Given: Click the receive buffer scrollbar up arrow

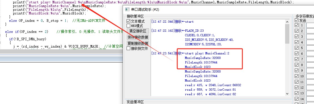Looking at the screenshot, I should [287, 22].
